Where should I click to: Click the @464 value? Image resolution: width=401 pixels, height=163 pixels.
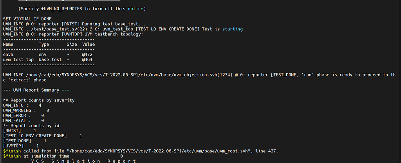(x=87, y=60)
